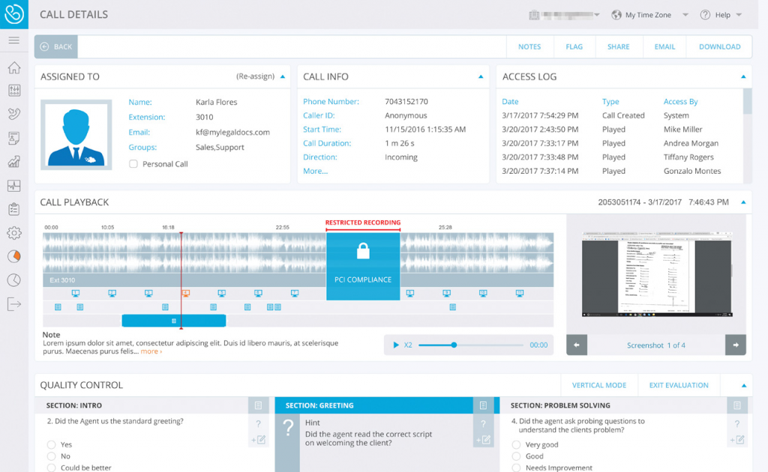The width and height of the screenshot is (768, 472).
Task: Open the My Time Zone dropdown
Action: (649, 15)
